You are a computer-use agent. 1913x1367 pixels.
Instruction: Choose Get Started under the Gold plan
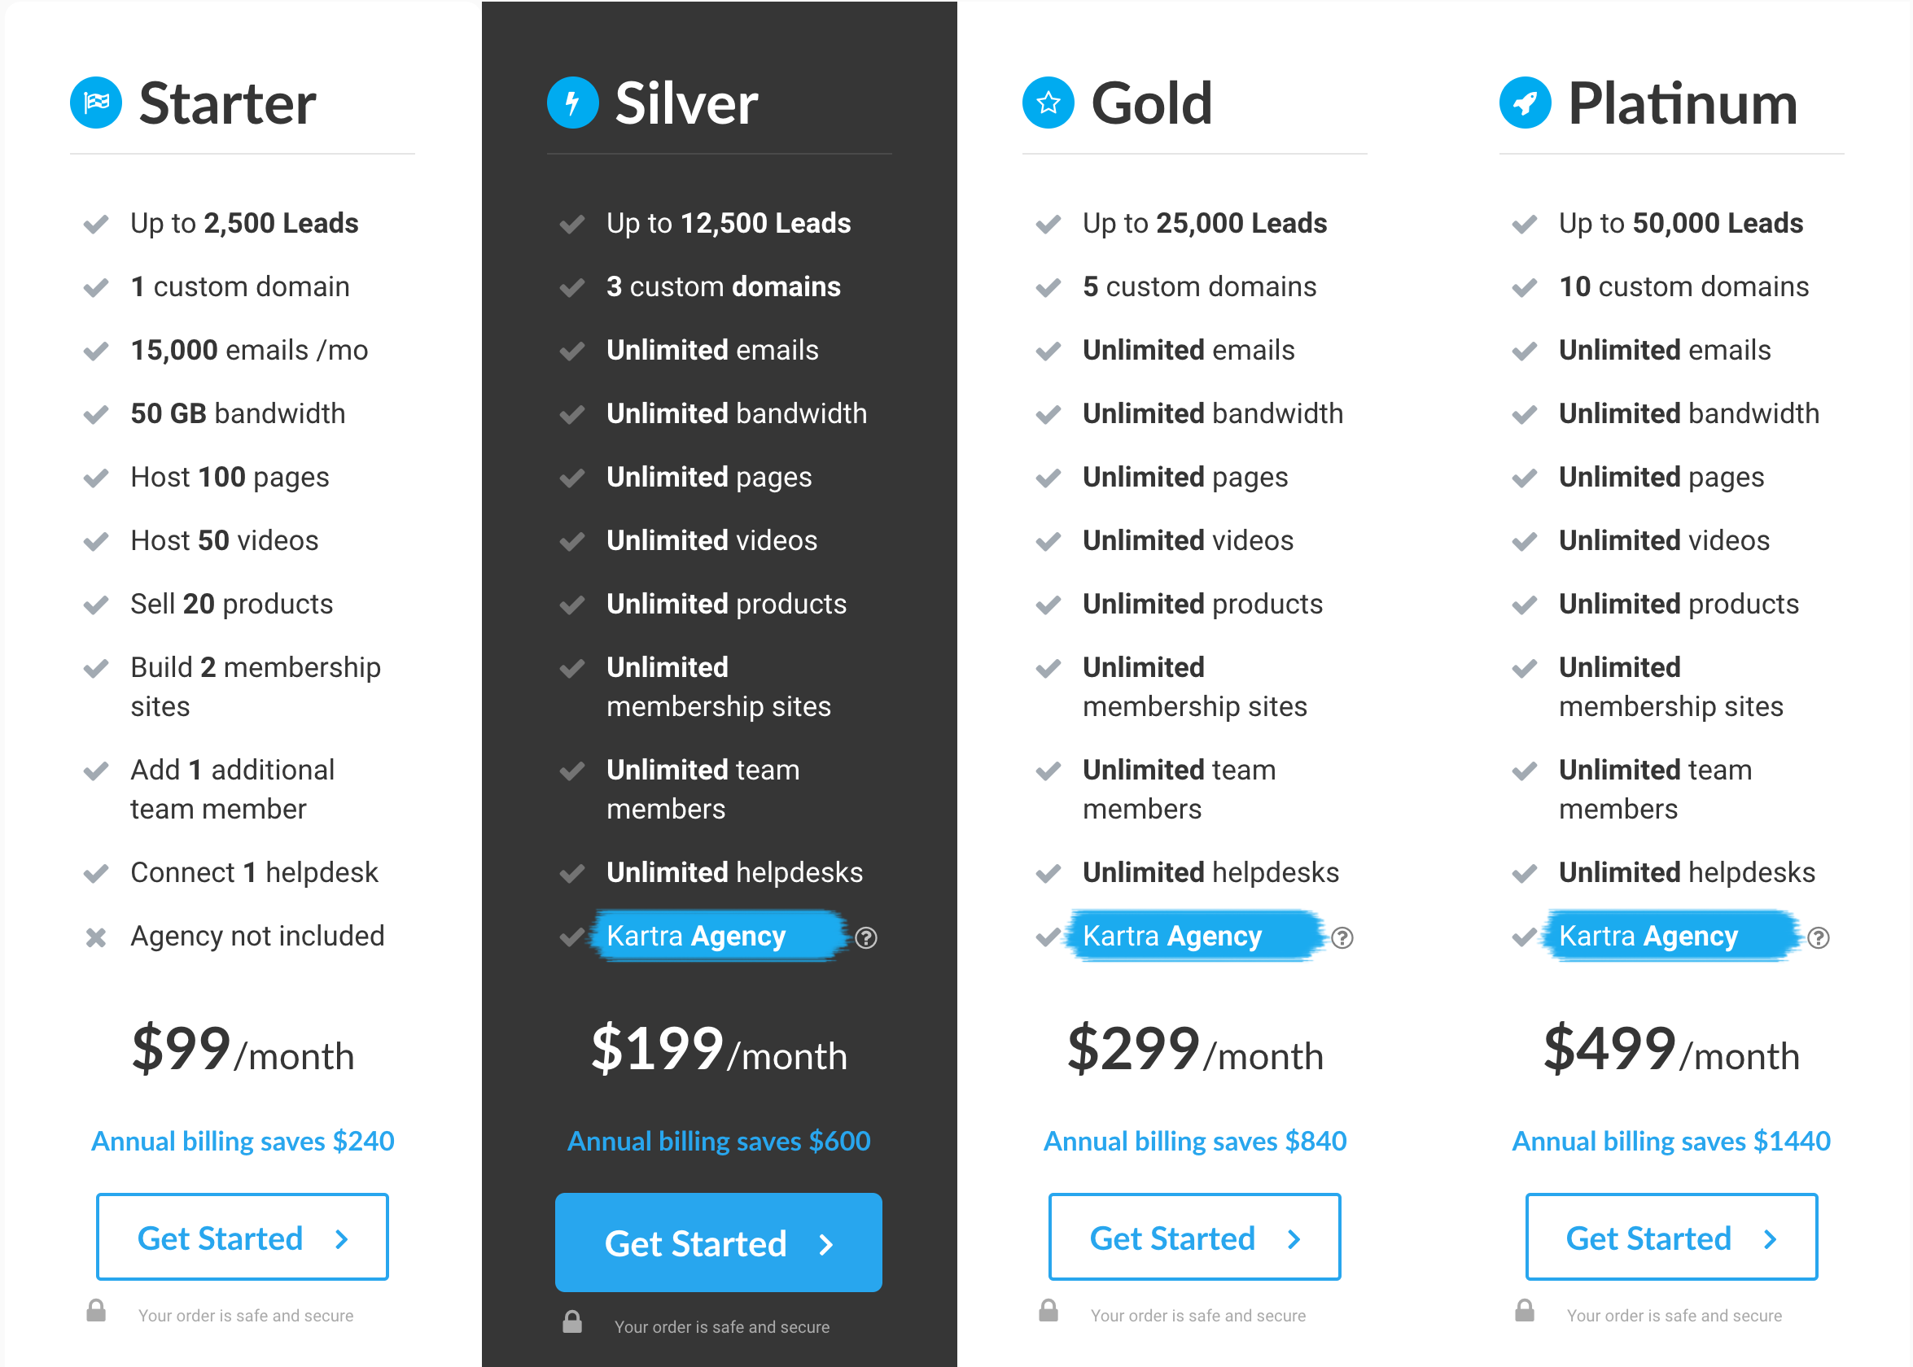(x=1194, y=1238)
